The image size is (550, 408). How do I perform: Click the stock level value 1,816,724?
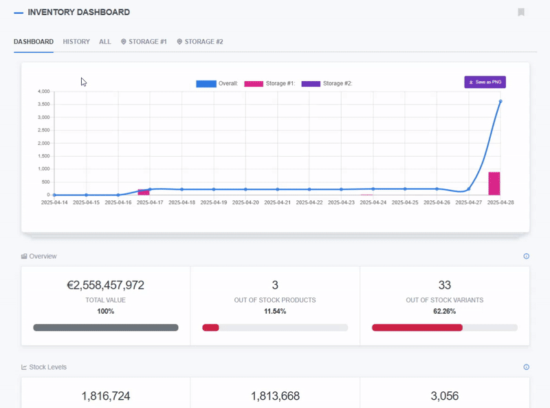[x=106, y=396]
